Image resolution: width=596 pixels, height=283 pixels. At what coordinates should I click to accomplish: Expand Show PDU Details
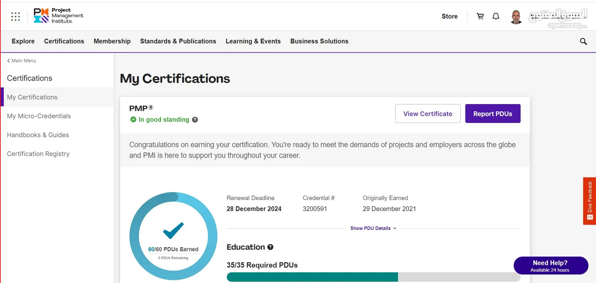373,228
